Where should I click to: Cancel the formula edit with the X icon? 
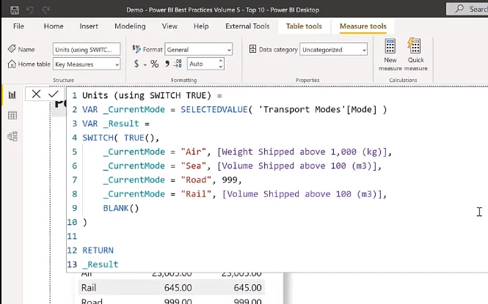(36, 94)
